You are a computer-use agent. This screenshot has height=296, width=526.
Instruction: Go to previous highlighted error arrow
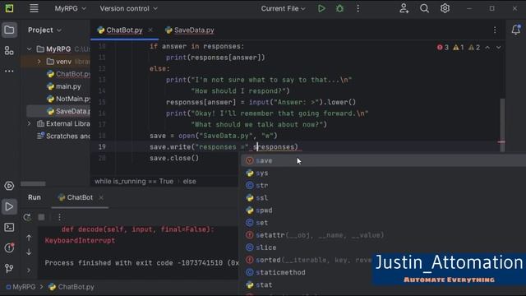(x=487, y=48)
